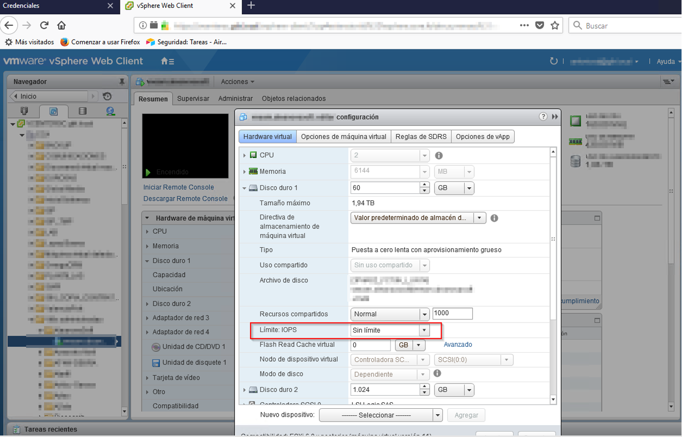Click the Avanzado link for Flash Read Cache
The height and width of the screenshot is (437, 682).
coord(458,345)
